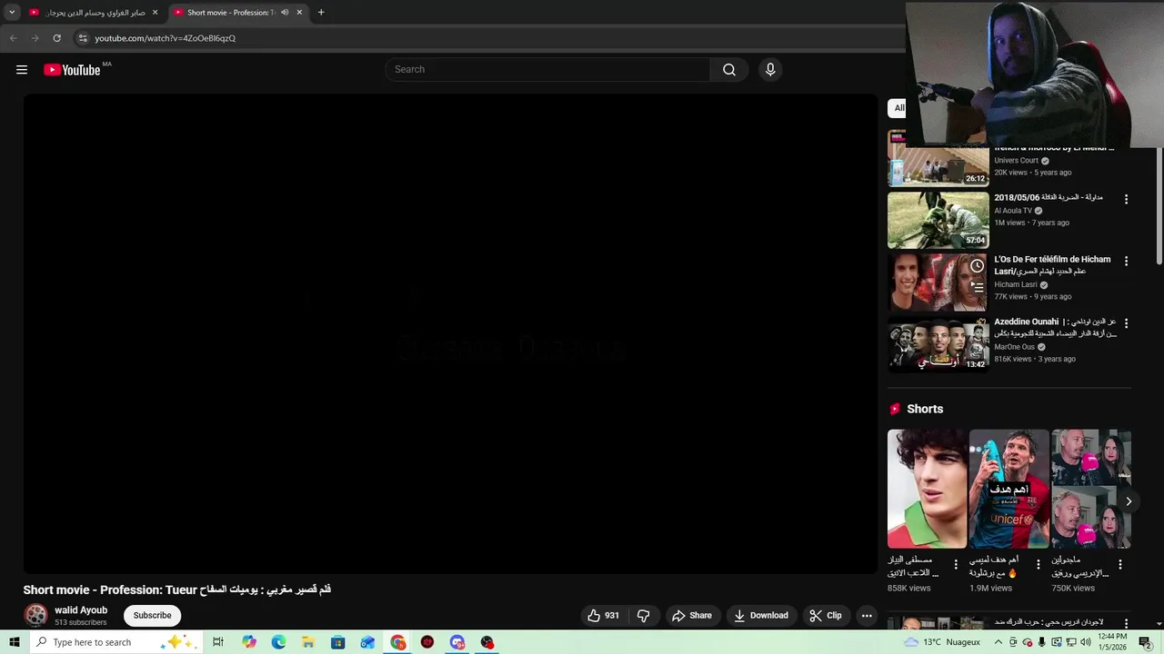Open options for the 858K views Short
The height and width of the screenshot is (654, 1164).
956,565
